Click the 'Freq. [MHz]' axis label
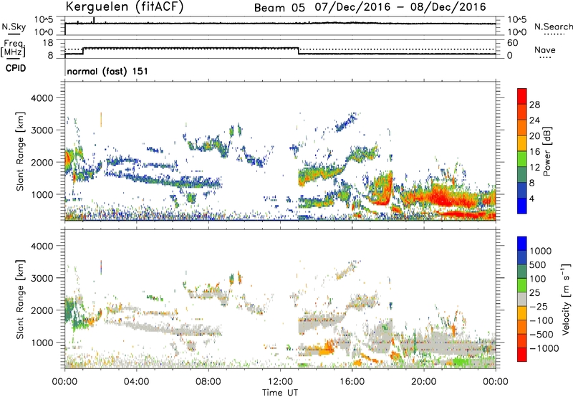573x397 pixels. [13, 49]
